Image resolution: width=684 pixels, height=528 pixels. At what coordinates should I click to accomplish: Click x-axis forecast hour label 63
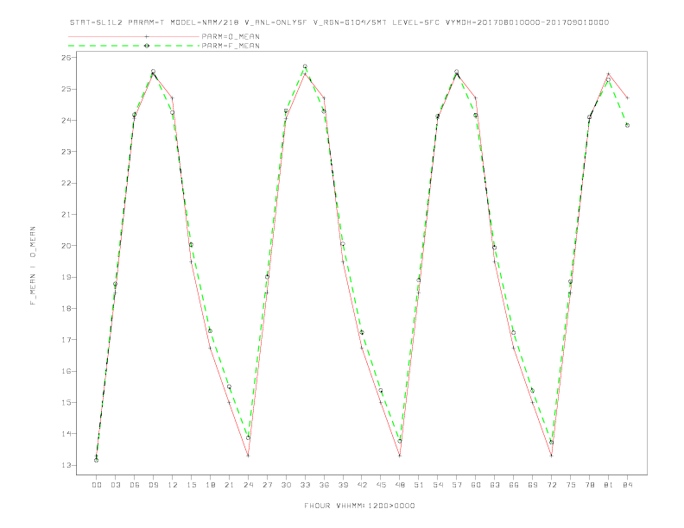tap(495, 485)
